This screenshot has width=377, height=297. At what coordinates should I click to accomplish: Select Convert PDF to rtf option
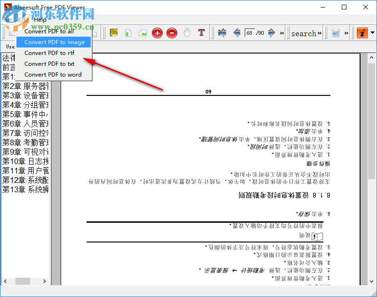point(48,53)
